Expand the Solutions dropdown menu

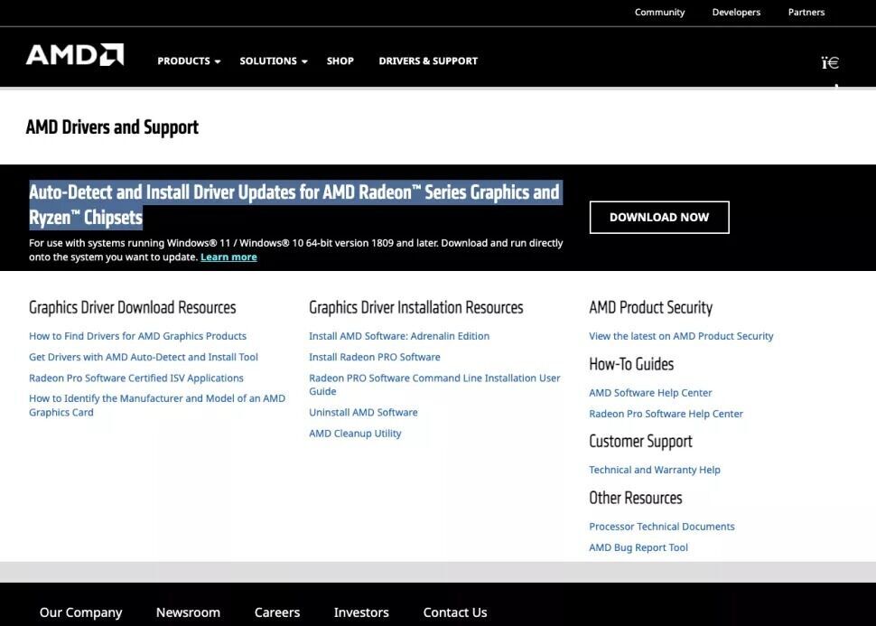tap(273, 61)
